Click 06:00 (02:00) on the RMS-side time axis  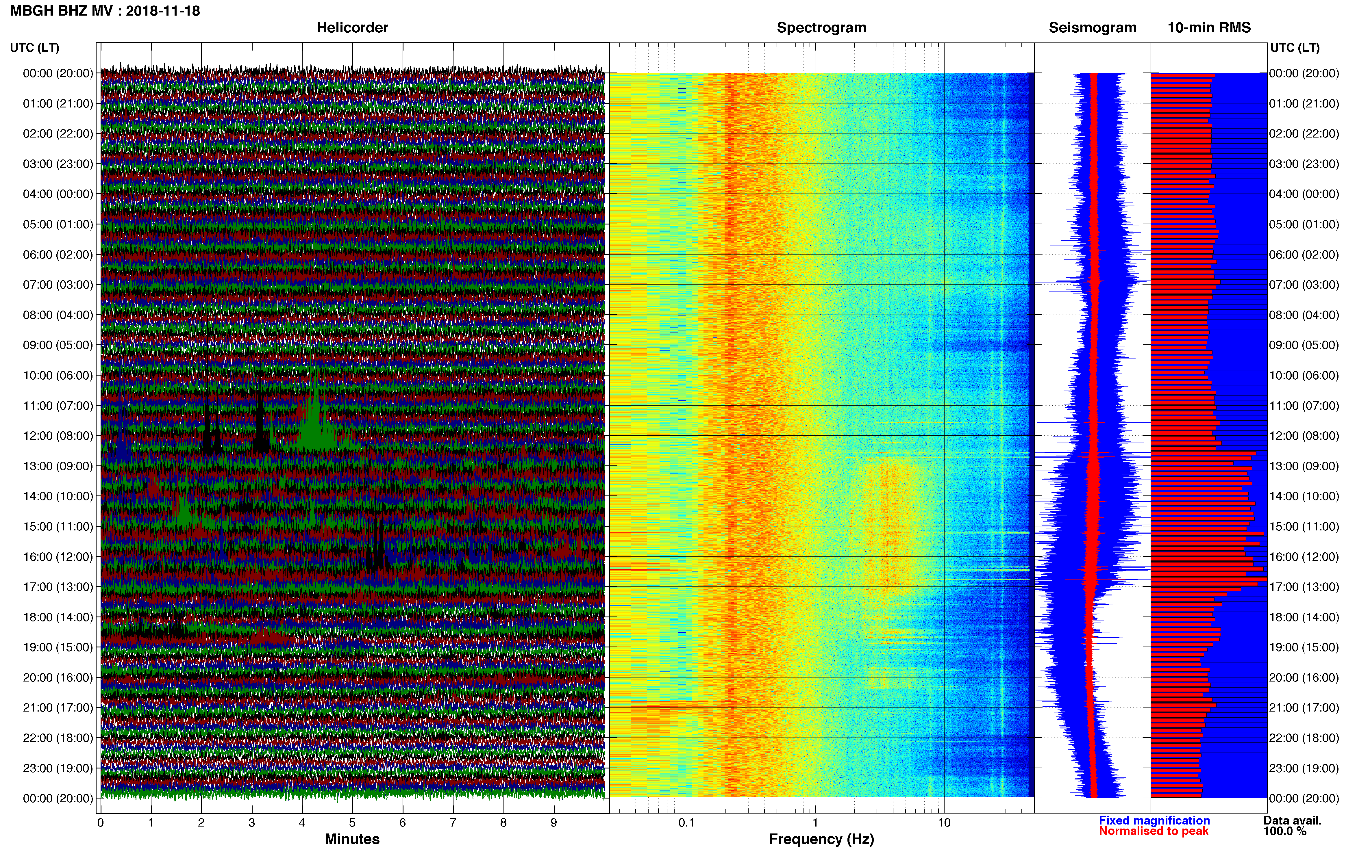tap(1304, 255)
